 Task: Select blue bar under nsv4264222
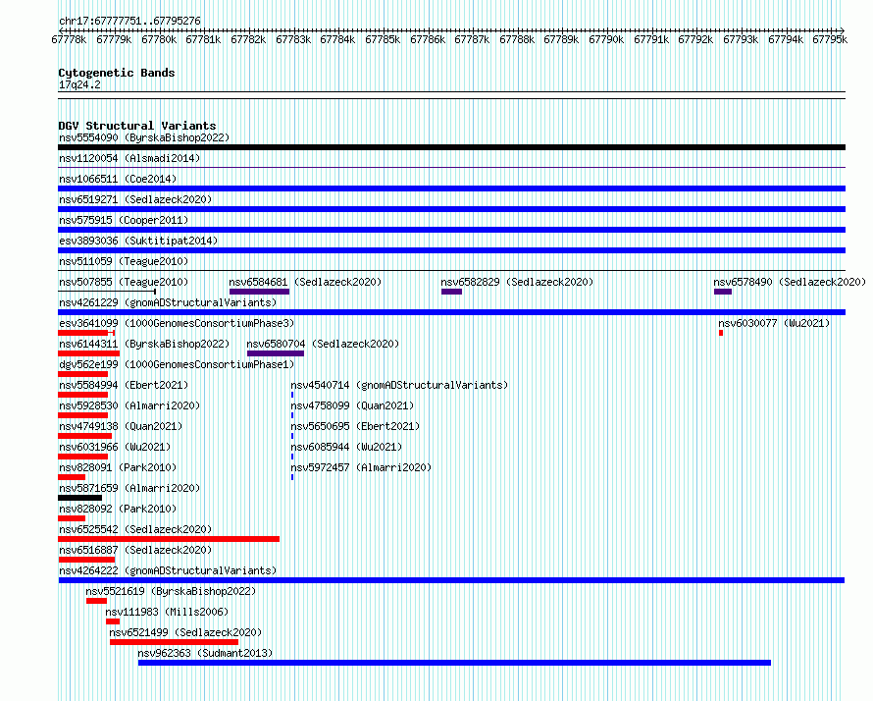(x=451, y=580)
